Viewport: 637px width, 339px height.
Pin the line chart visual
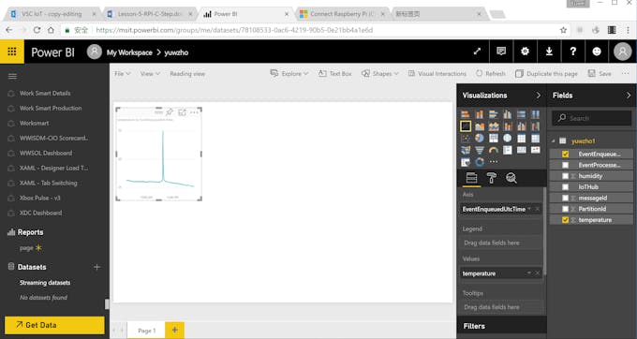coord(170,112)
